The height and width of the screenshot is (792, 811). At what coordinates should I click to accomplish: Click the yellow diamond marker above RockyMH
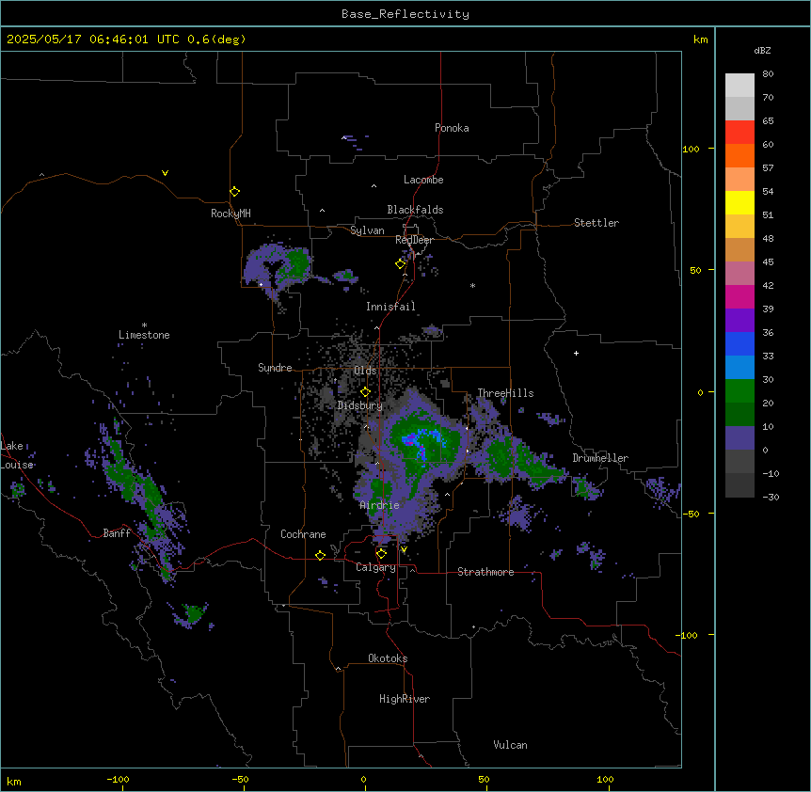tap(234, 192)
